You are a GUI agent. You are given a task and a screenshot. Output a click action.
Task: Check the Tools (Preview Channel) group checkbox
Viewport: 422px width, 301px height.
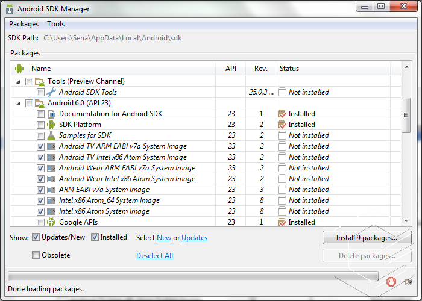click(x=29, y=81)
